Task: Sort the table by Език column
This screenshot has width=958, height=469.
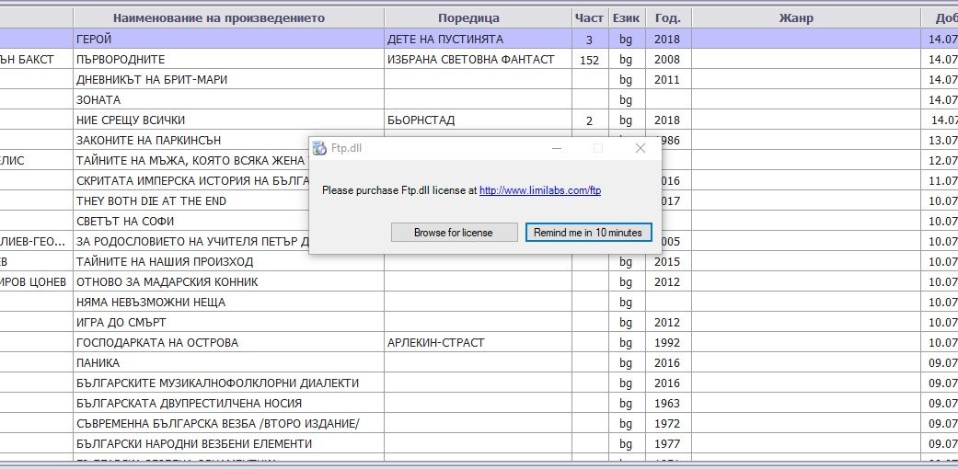Action: (x=626, y=18)
